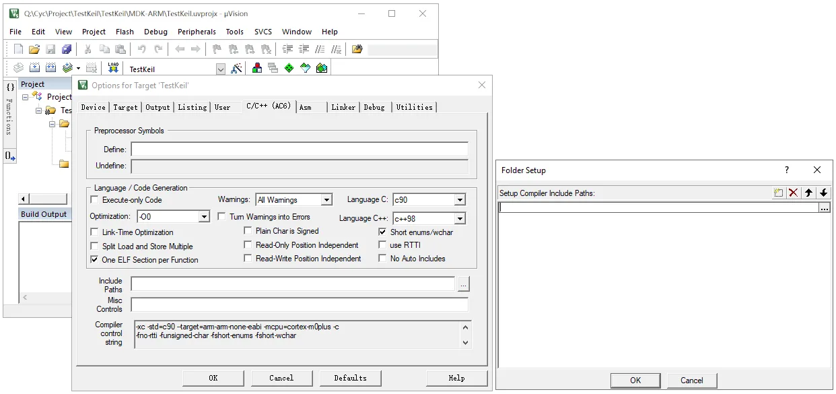This screenshot has height=394, width=836.
Task: Click the Templates tab icon below Functions
Action: coord(10,156)
